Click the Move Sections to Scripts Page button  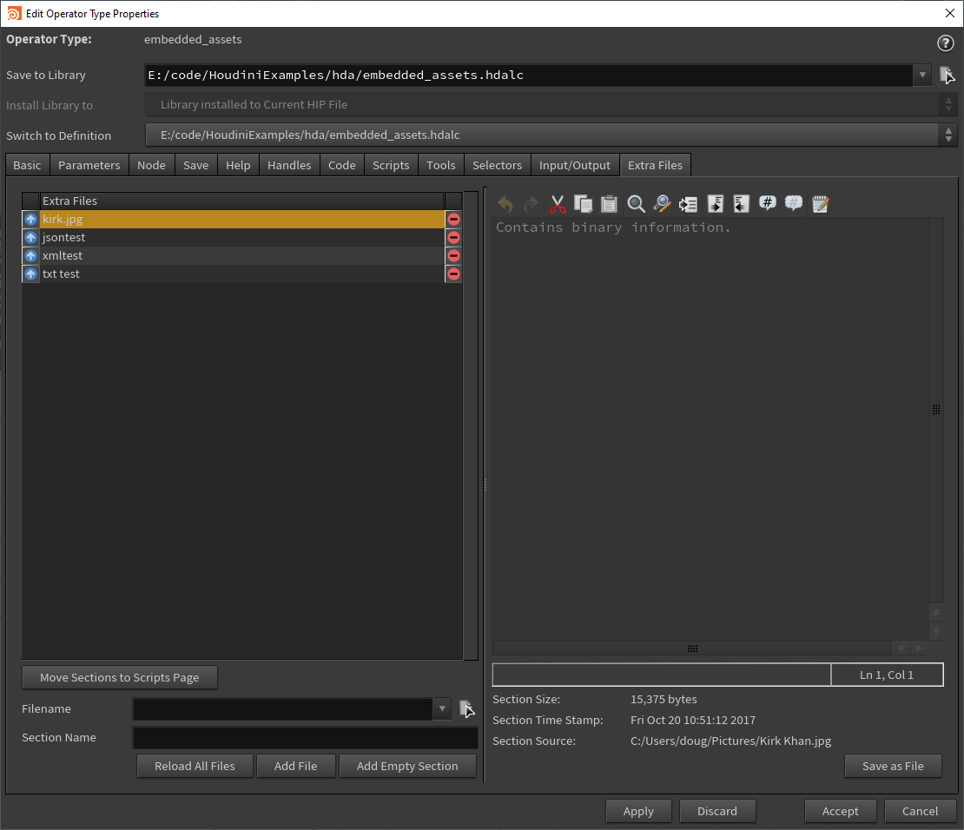click(x=119, y=677)
